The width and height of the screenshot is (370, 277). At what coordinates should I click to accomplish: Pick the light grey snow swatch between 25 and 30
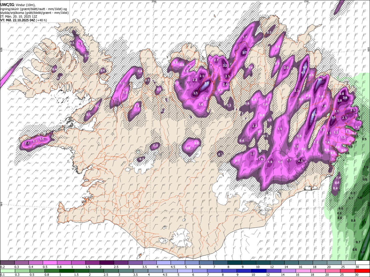[348, 263]
